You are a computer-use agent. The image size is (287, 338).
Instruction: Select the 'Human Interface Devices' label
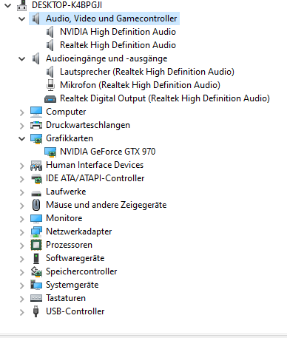(95, 165)
